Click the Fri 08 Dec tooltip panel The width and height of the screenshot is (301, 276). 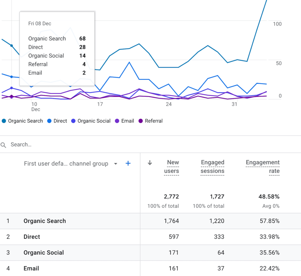click(57, 48)
